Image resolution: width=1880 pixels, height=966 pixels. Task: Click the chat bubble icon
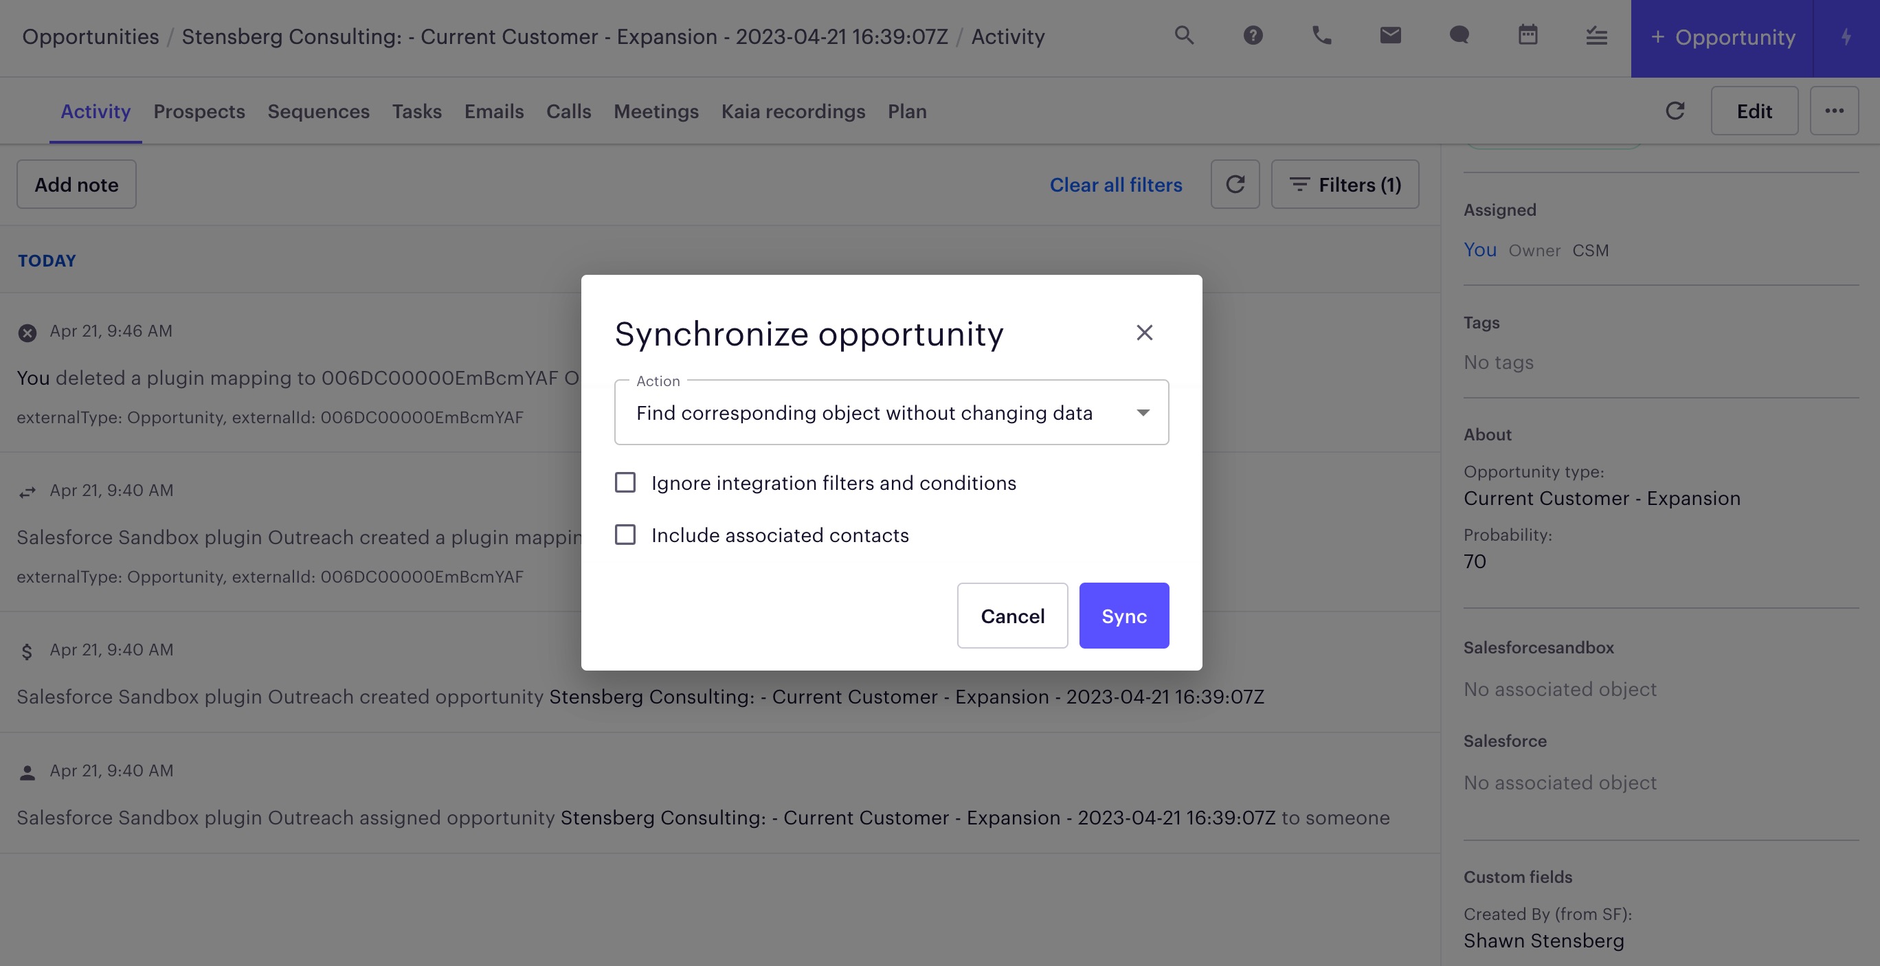1459,36
